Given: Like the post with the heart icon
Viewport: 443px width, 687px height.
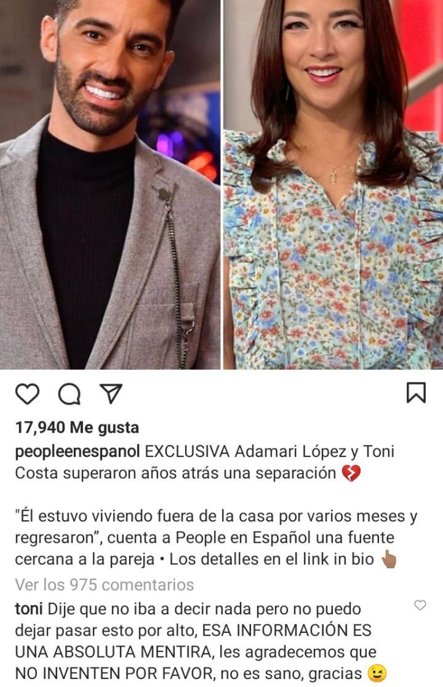Looking at the screenshot, I should [27, 393].
